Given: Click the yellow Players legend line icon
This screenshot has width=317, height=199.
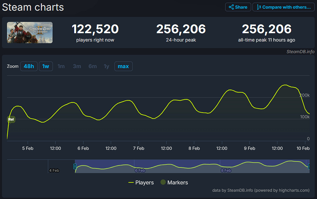Looking at the screenshot, I should (x=131, y=182).
